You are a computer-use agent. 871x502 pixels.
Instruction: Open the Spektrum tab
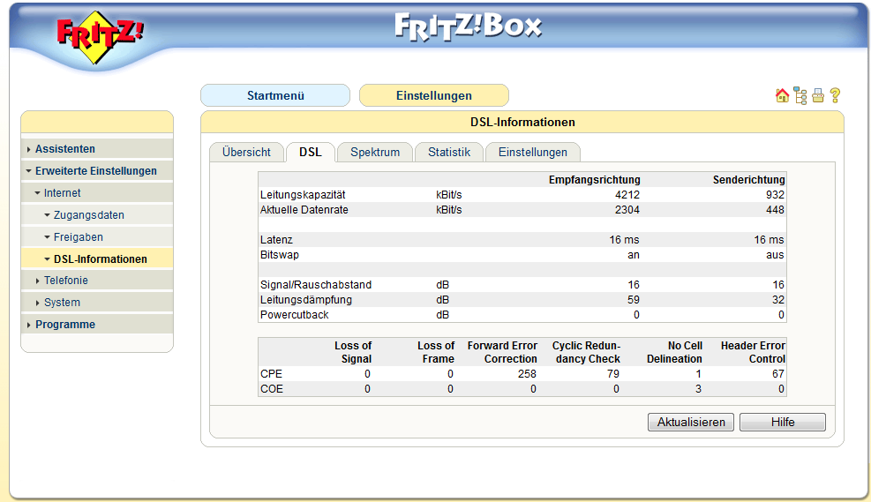[375, 152]
